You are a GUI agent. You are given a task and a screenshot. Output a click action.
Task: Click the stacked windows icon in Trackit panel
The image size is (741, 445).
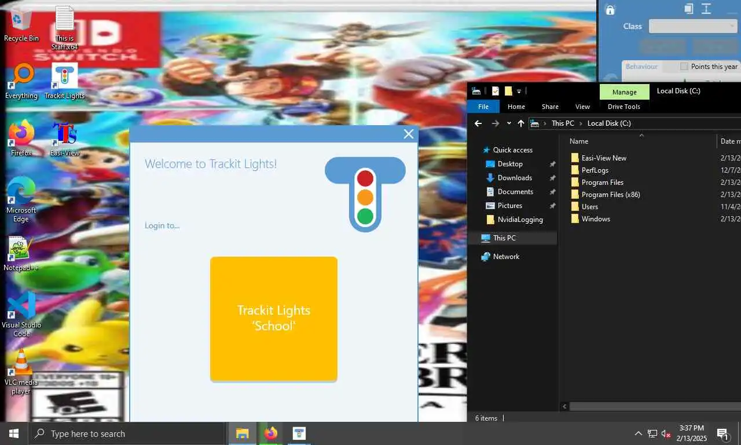[688, 9]
